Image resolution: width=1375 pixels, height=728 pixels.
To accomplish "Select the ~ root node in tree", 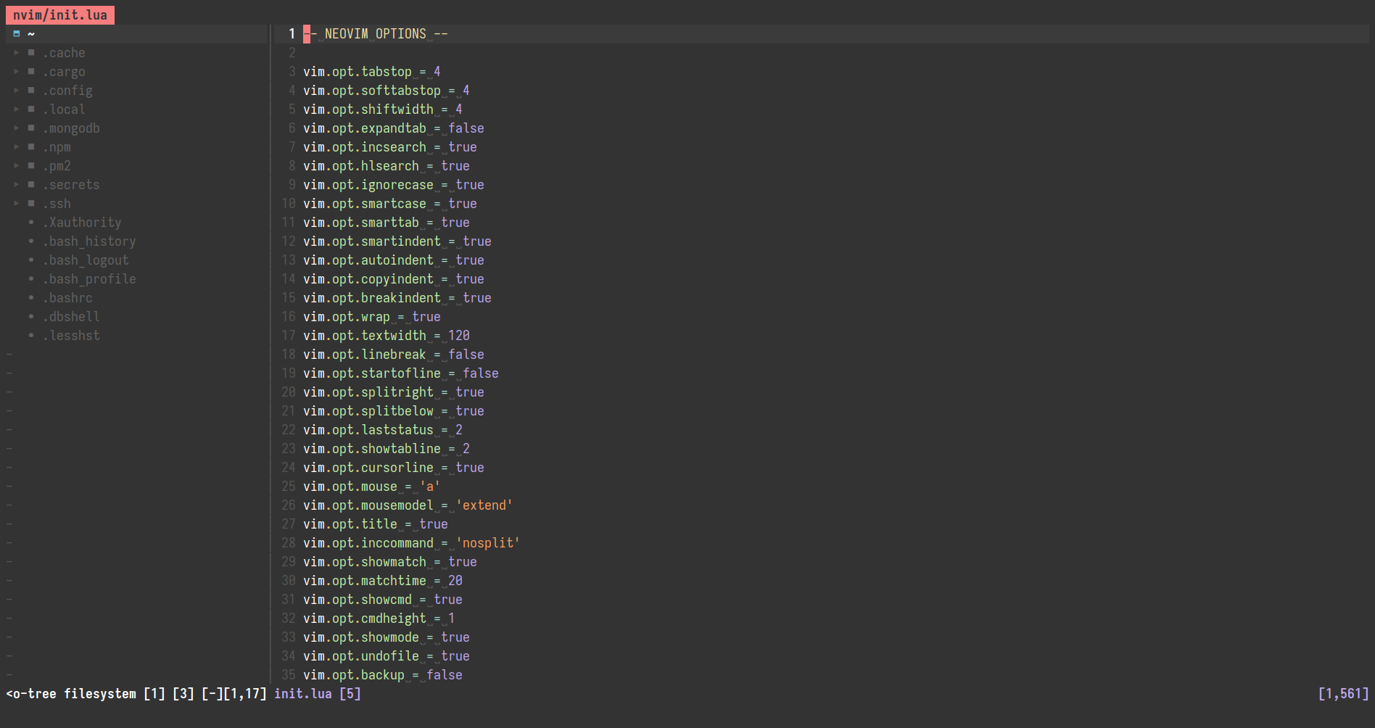I will (31, 33).
